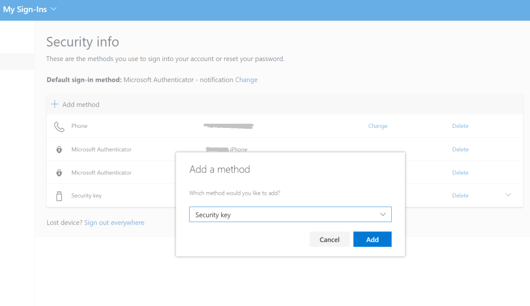Select the highlighted left sidebar item
530x306 pixels.
(17, 61)
